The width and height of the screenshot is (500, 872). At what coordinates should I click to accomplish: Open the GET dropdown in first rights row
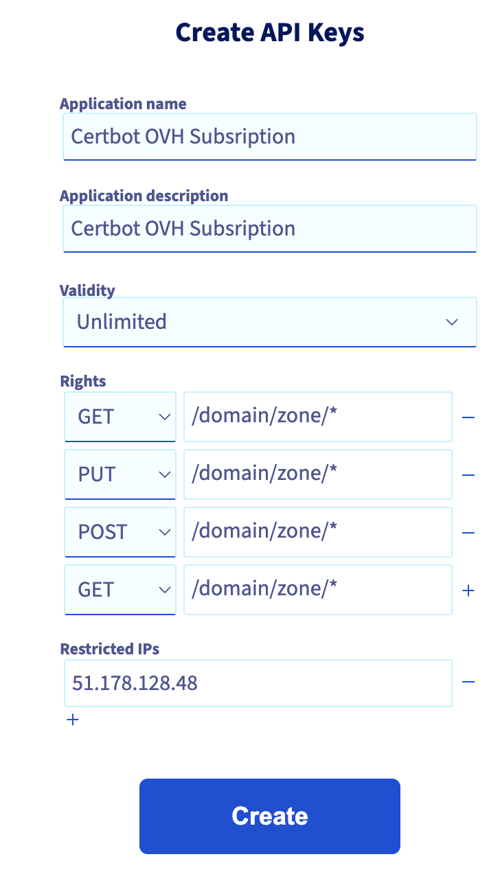click(x=120, y=416)
